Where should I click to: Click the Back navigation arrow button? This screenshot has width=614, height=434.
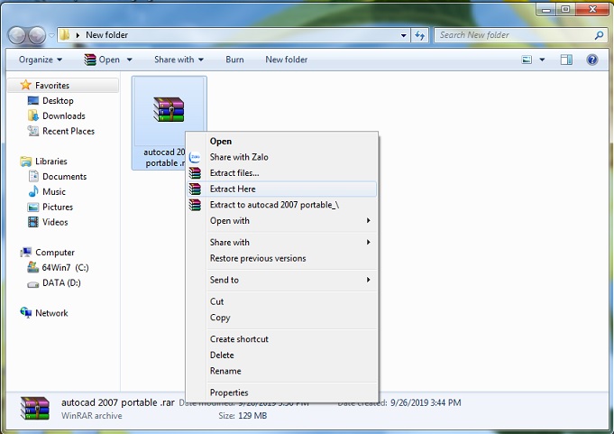point(18,35)
